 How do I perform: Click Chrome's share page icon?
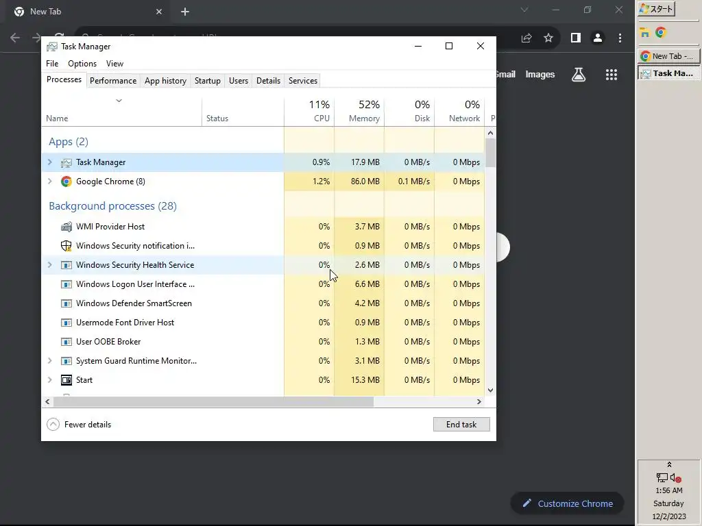(x=526, y=38)
